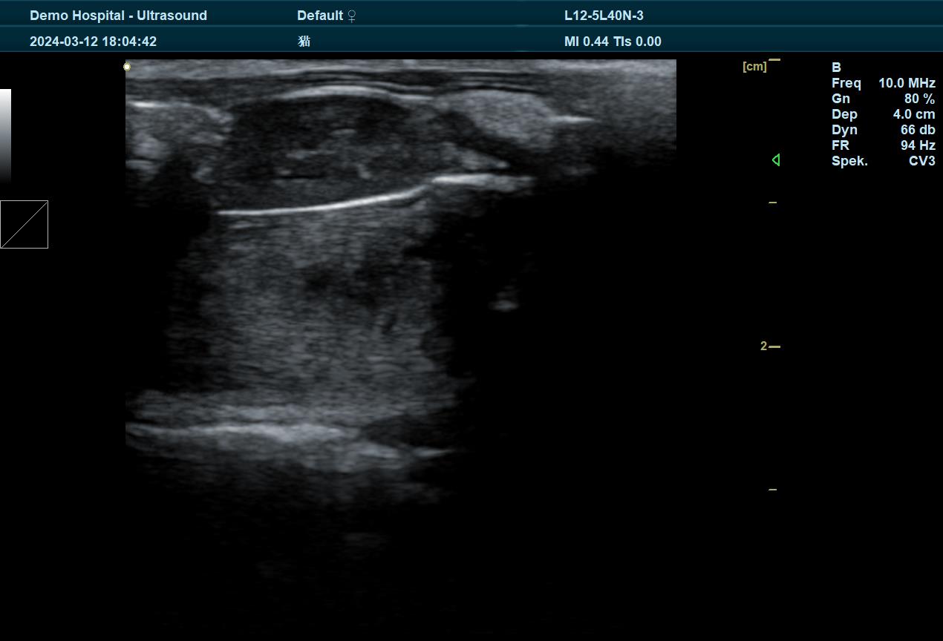Click the L12-5L40N-3 probe name

tap(604, 16)
